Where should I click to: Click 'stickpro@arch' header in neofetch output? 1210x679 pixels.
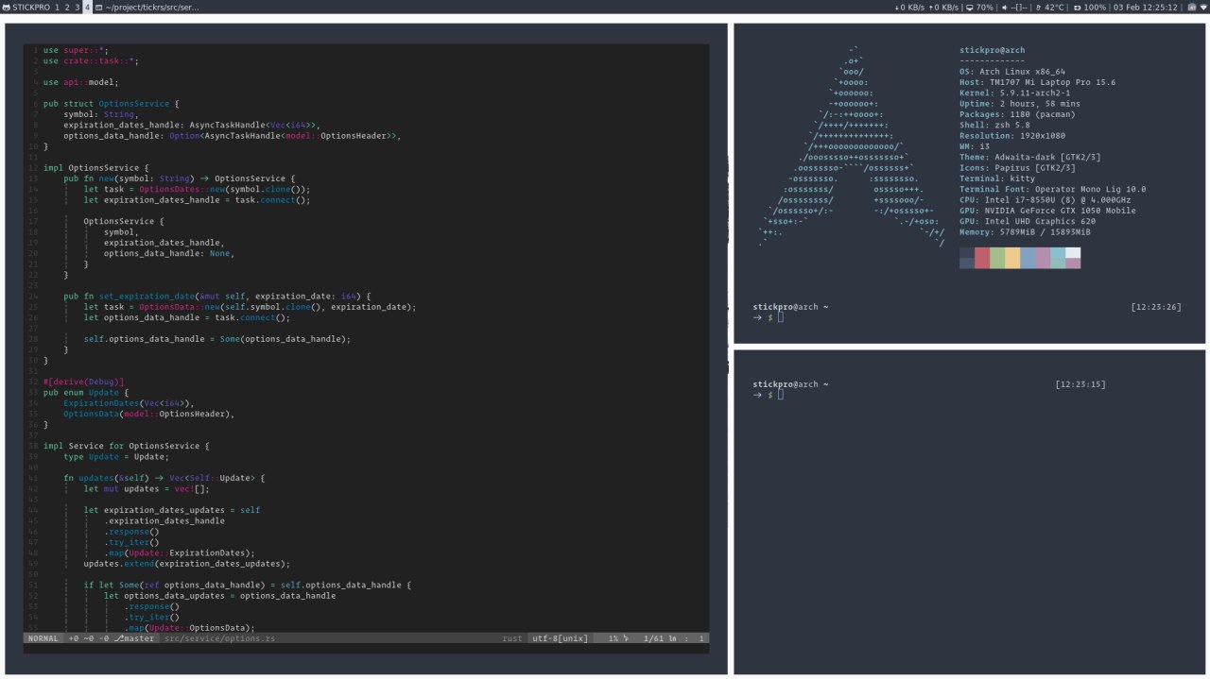pyautogui.click(x=992, y=50)
